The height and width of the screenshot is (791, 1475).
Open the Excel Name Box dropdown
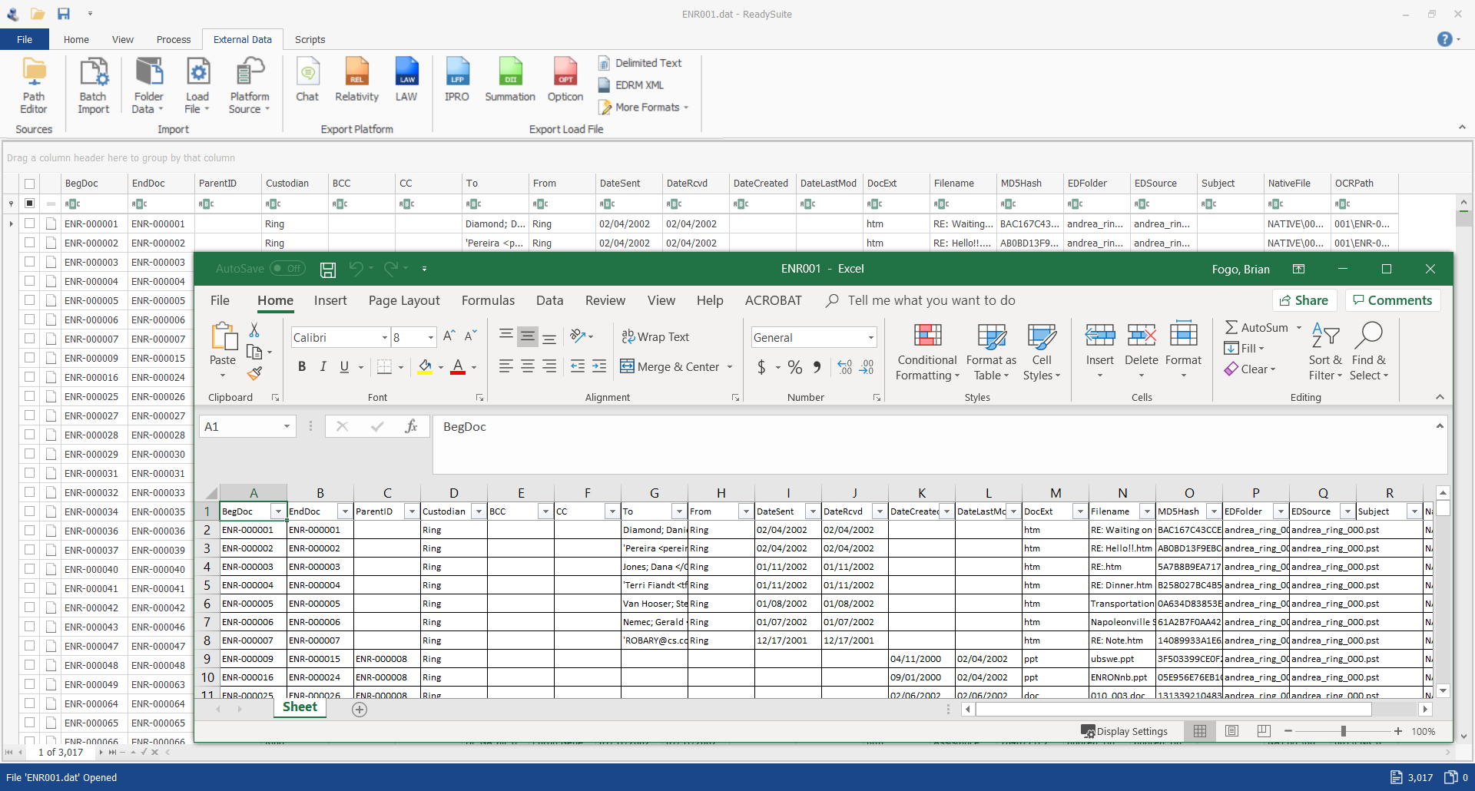287,427
